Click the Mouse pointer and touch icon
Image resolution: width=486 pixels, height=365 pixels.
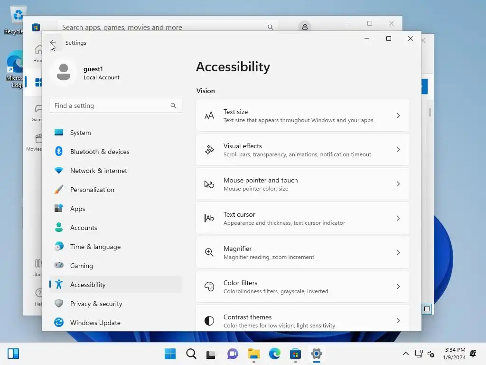(x=209, y=184)
